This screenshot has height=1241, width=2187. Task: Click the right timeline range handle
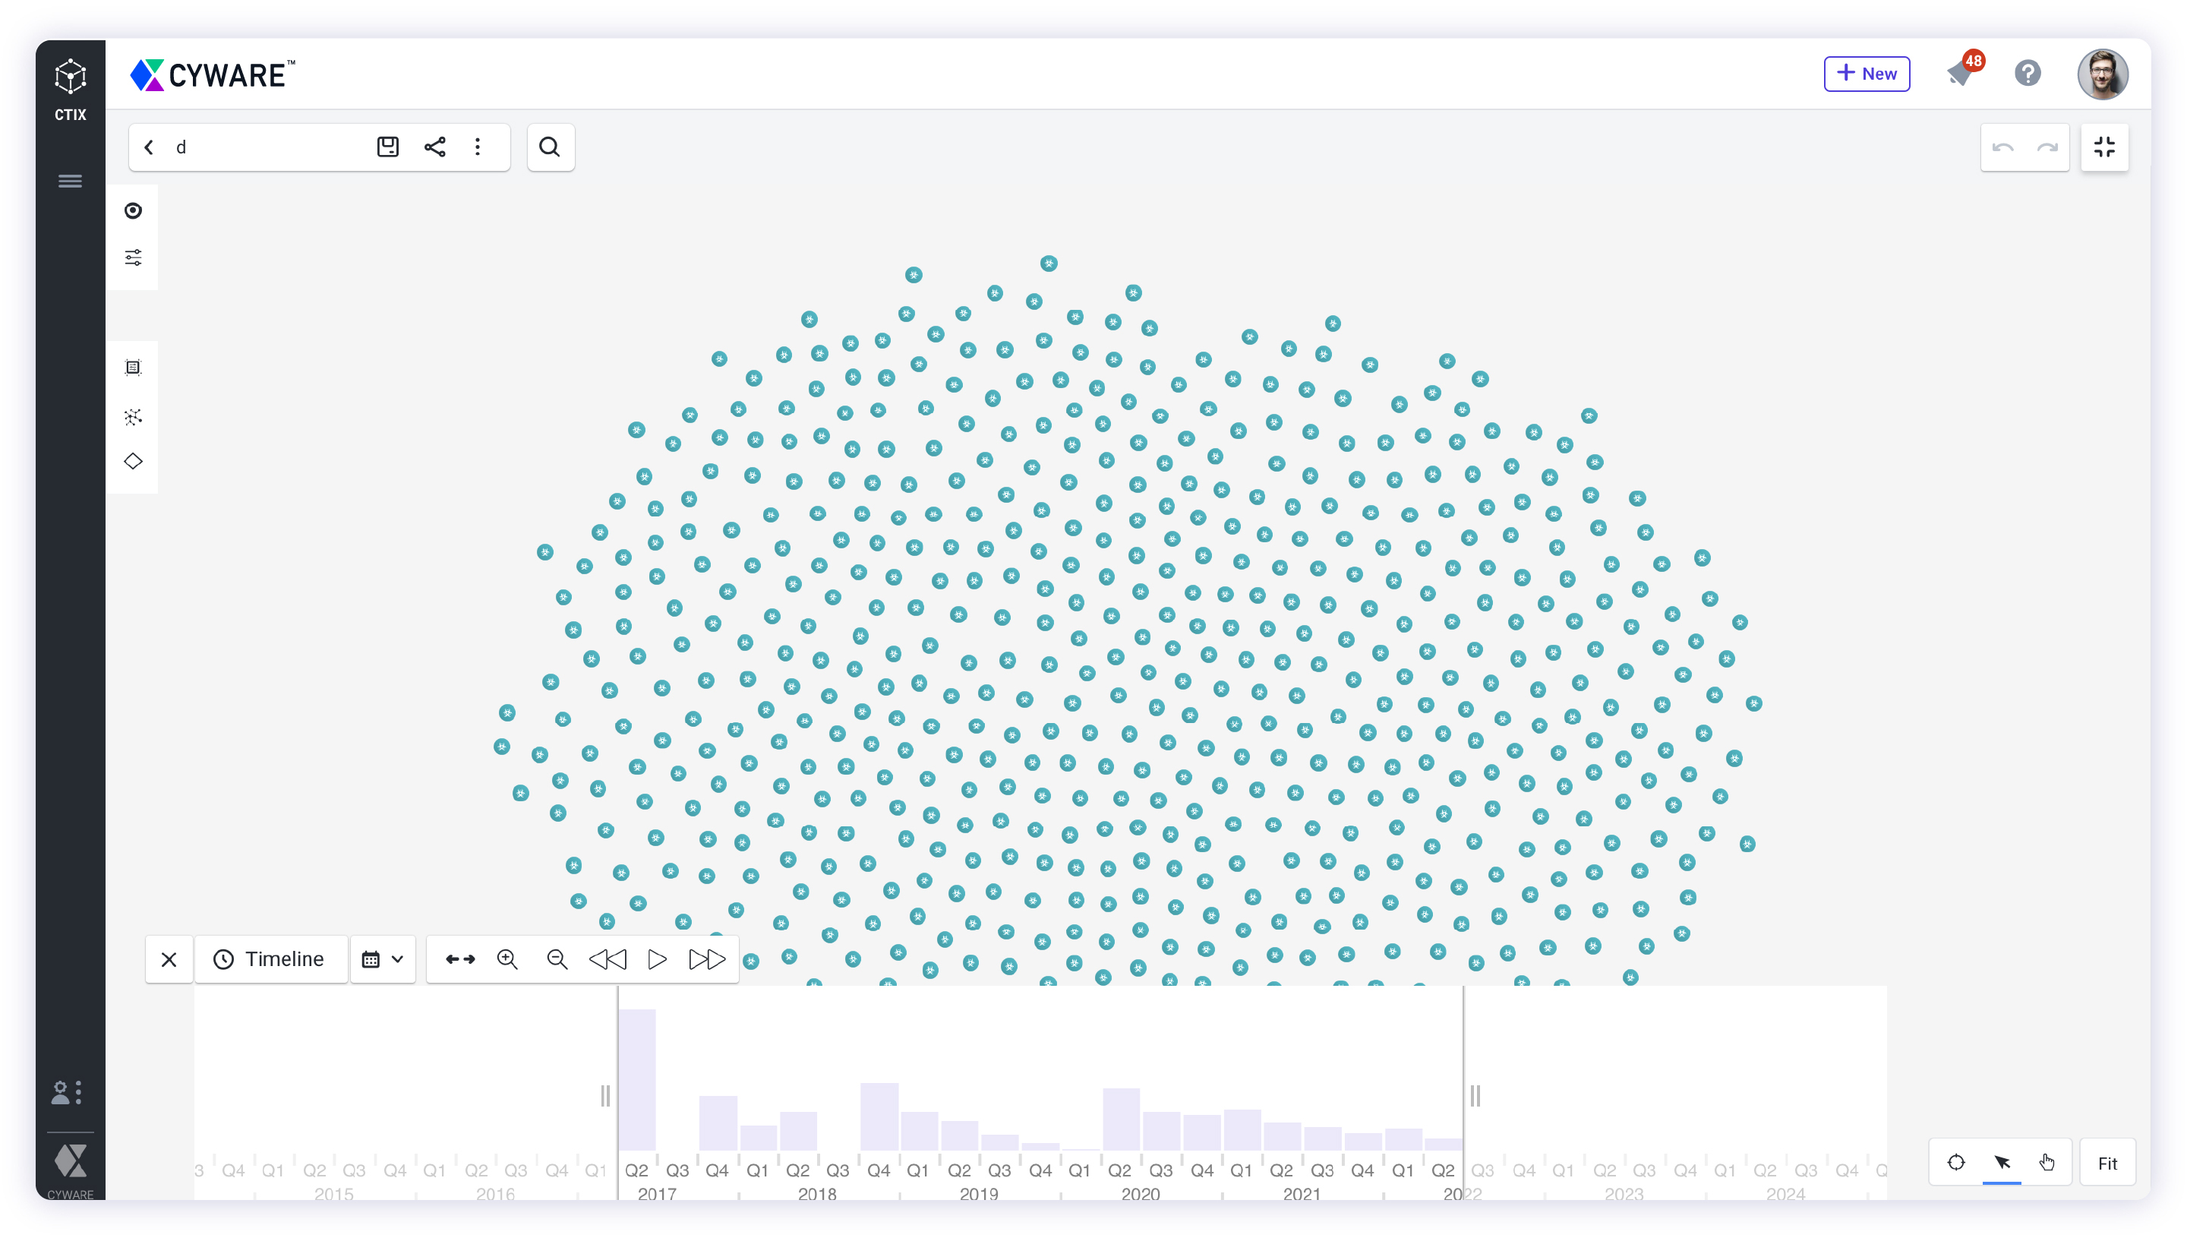click(x=1475, y=1095)
